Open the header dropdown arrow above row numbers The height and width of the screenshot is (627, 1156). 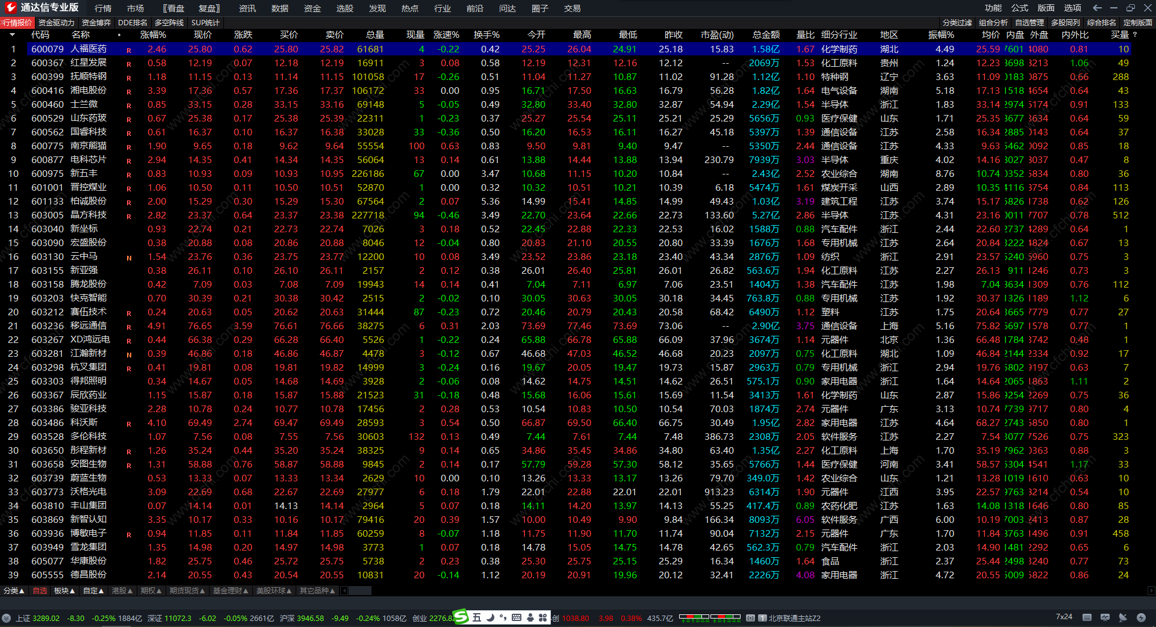12,35
